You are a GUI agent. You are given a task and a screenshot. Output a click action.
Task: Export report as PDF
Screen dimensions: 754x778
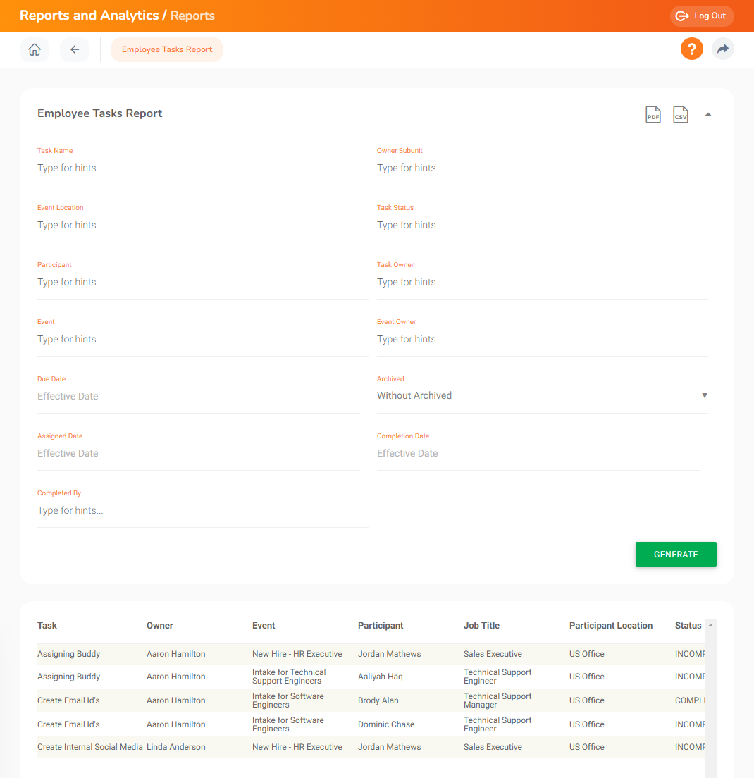click(653, 115)
